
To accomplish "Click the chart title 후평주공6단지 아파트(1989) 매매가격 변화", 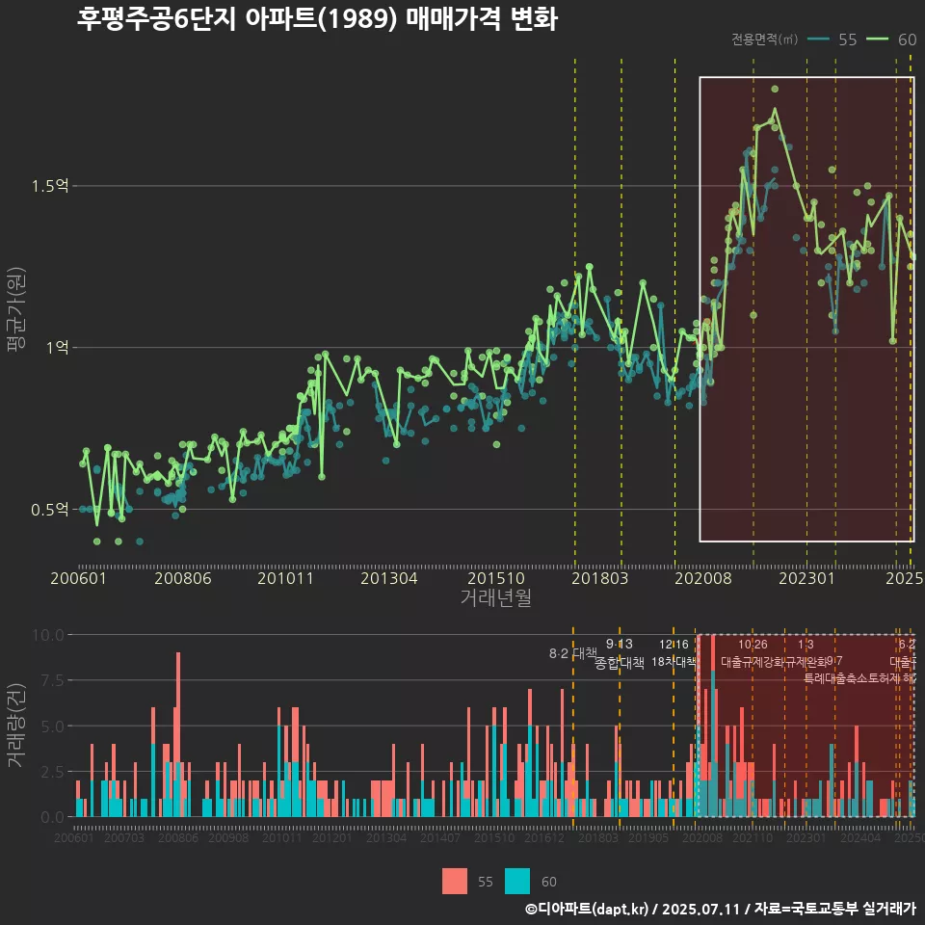I will pos(317,19).
